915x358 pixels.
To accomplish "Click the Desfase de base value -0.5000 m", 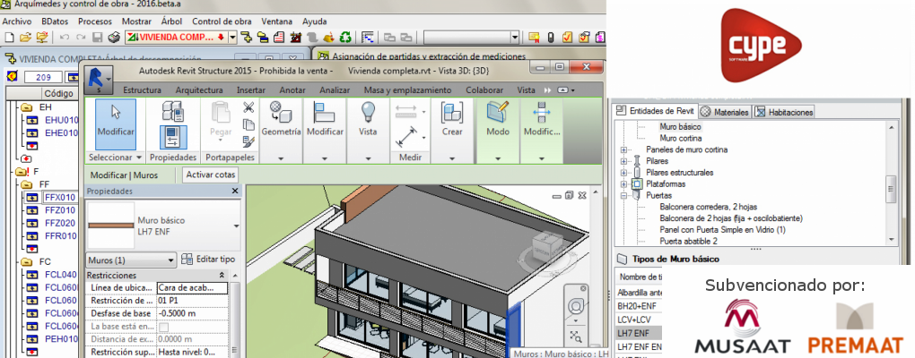I will coord(192,313).
